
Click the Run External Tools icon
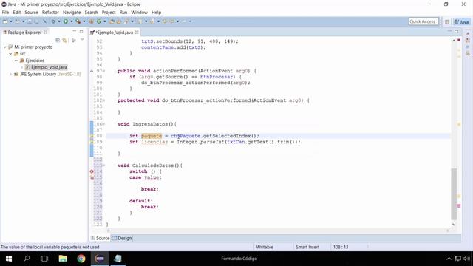tap(78, 21)
